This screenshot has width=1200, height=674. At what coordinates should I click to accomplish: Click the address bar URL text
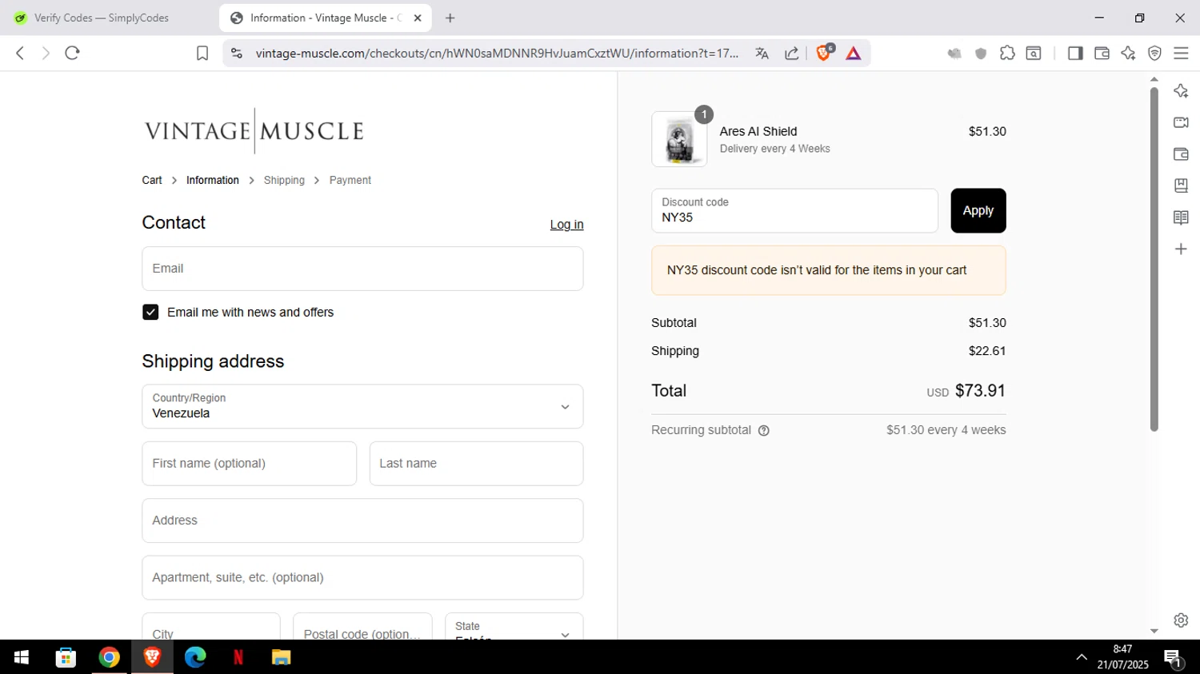496,54
